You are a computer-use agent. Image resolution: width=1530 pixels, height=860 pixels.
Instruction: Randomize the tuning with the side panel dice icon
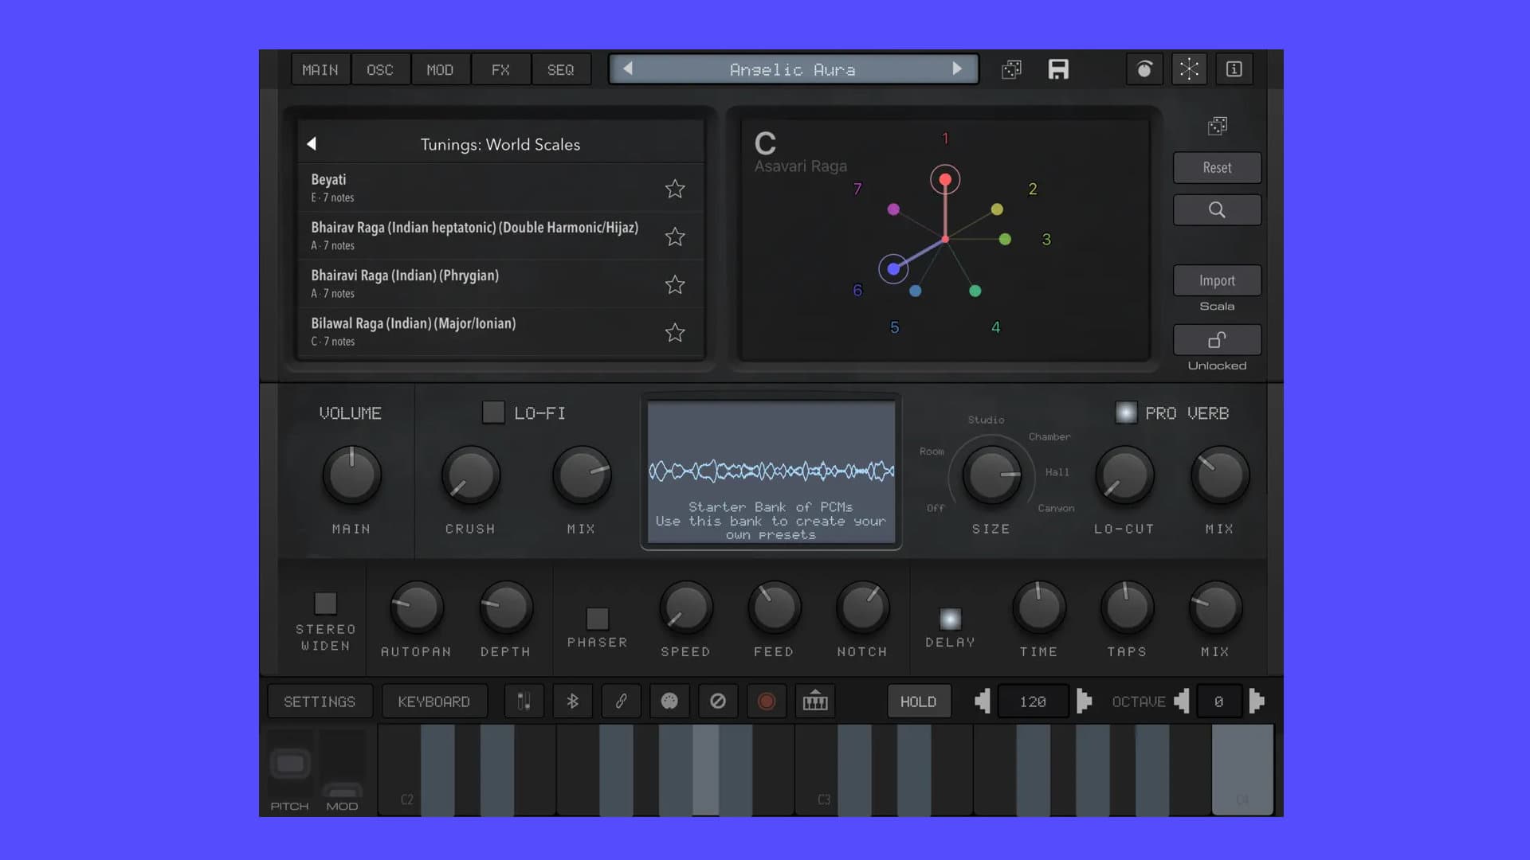(x=1217, y=126)
